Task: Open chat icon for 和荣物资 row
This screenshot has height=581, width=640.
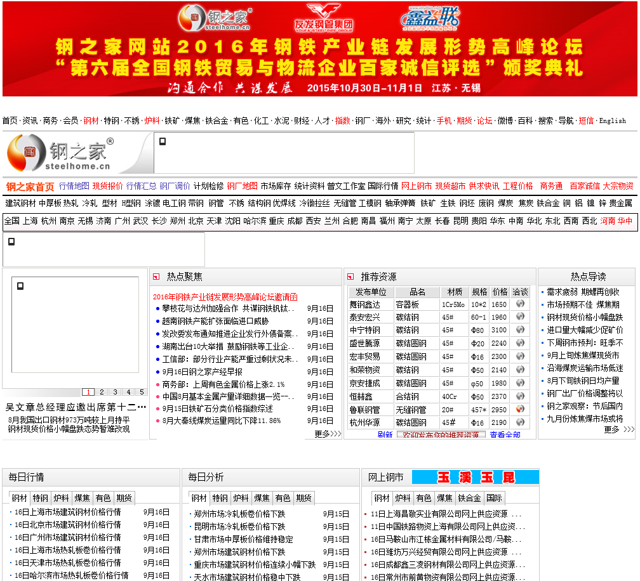Action: point(520,369)
